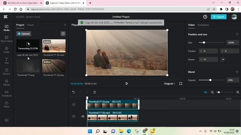Screen dimensions: 241x135
Task: Enter fullscreen player view
Action: click(x=181, y=84)
